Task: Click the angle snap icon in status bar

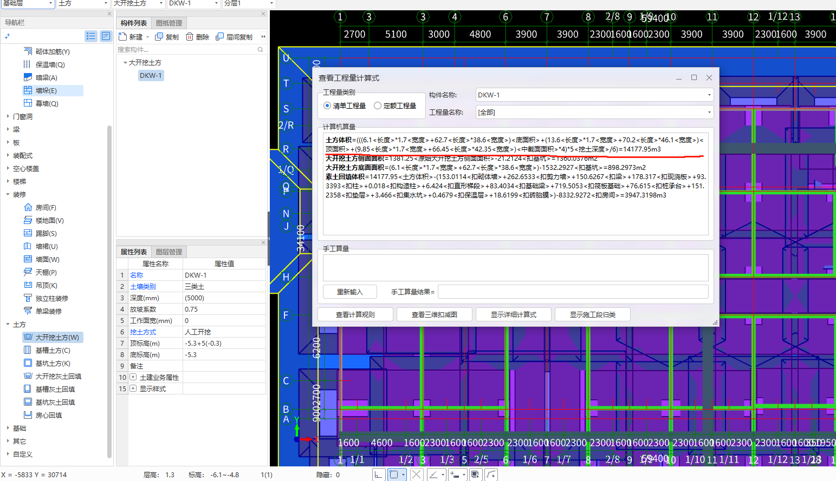Action: (x=433, y=475)
